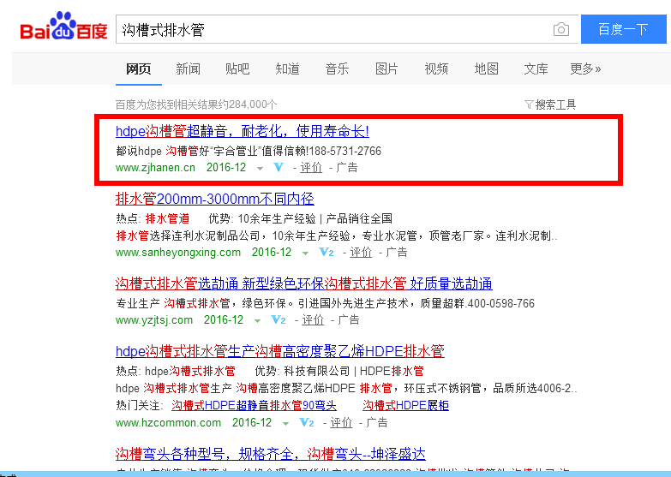The image size is (671, 477).
Task: Click the www.hzcommon.com URL
Action: pos(168,423)
